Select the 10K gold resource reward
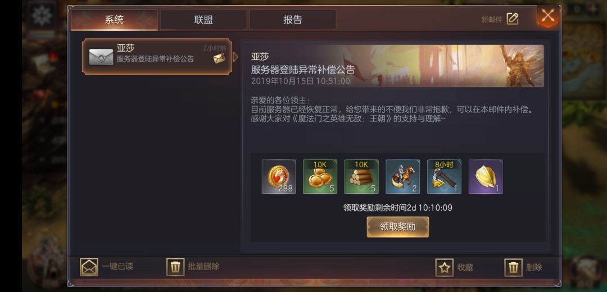Image resolution: width=607 pixels, height=292 pixels. point(320,177)
